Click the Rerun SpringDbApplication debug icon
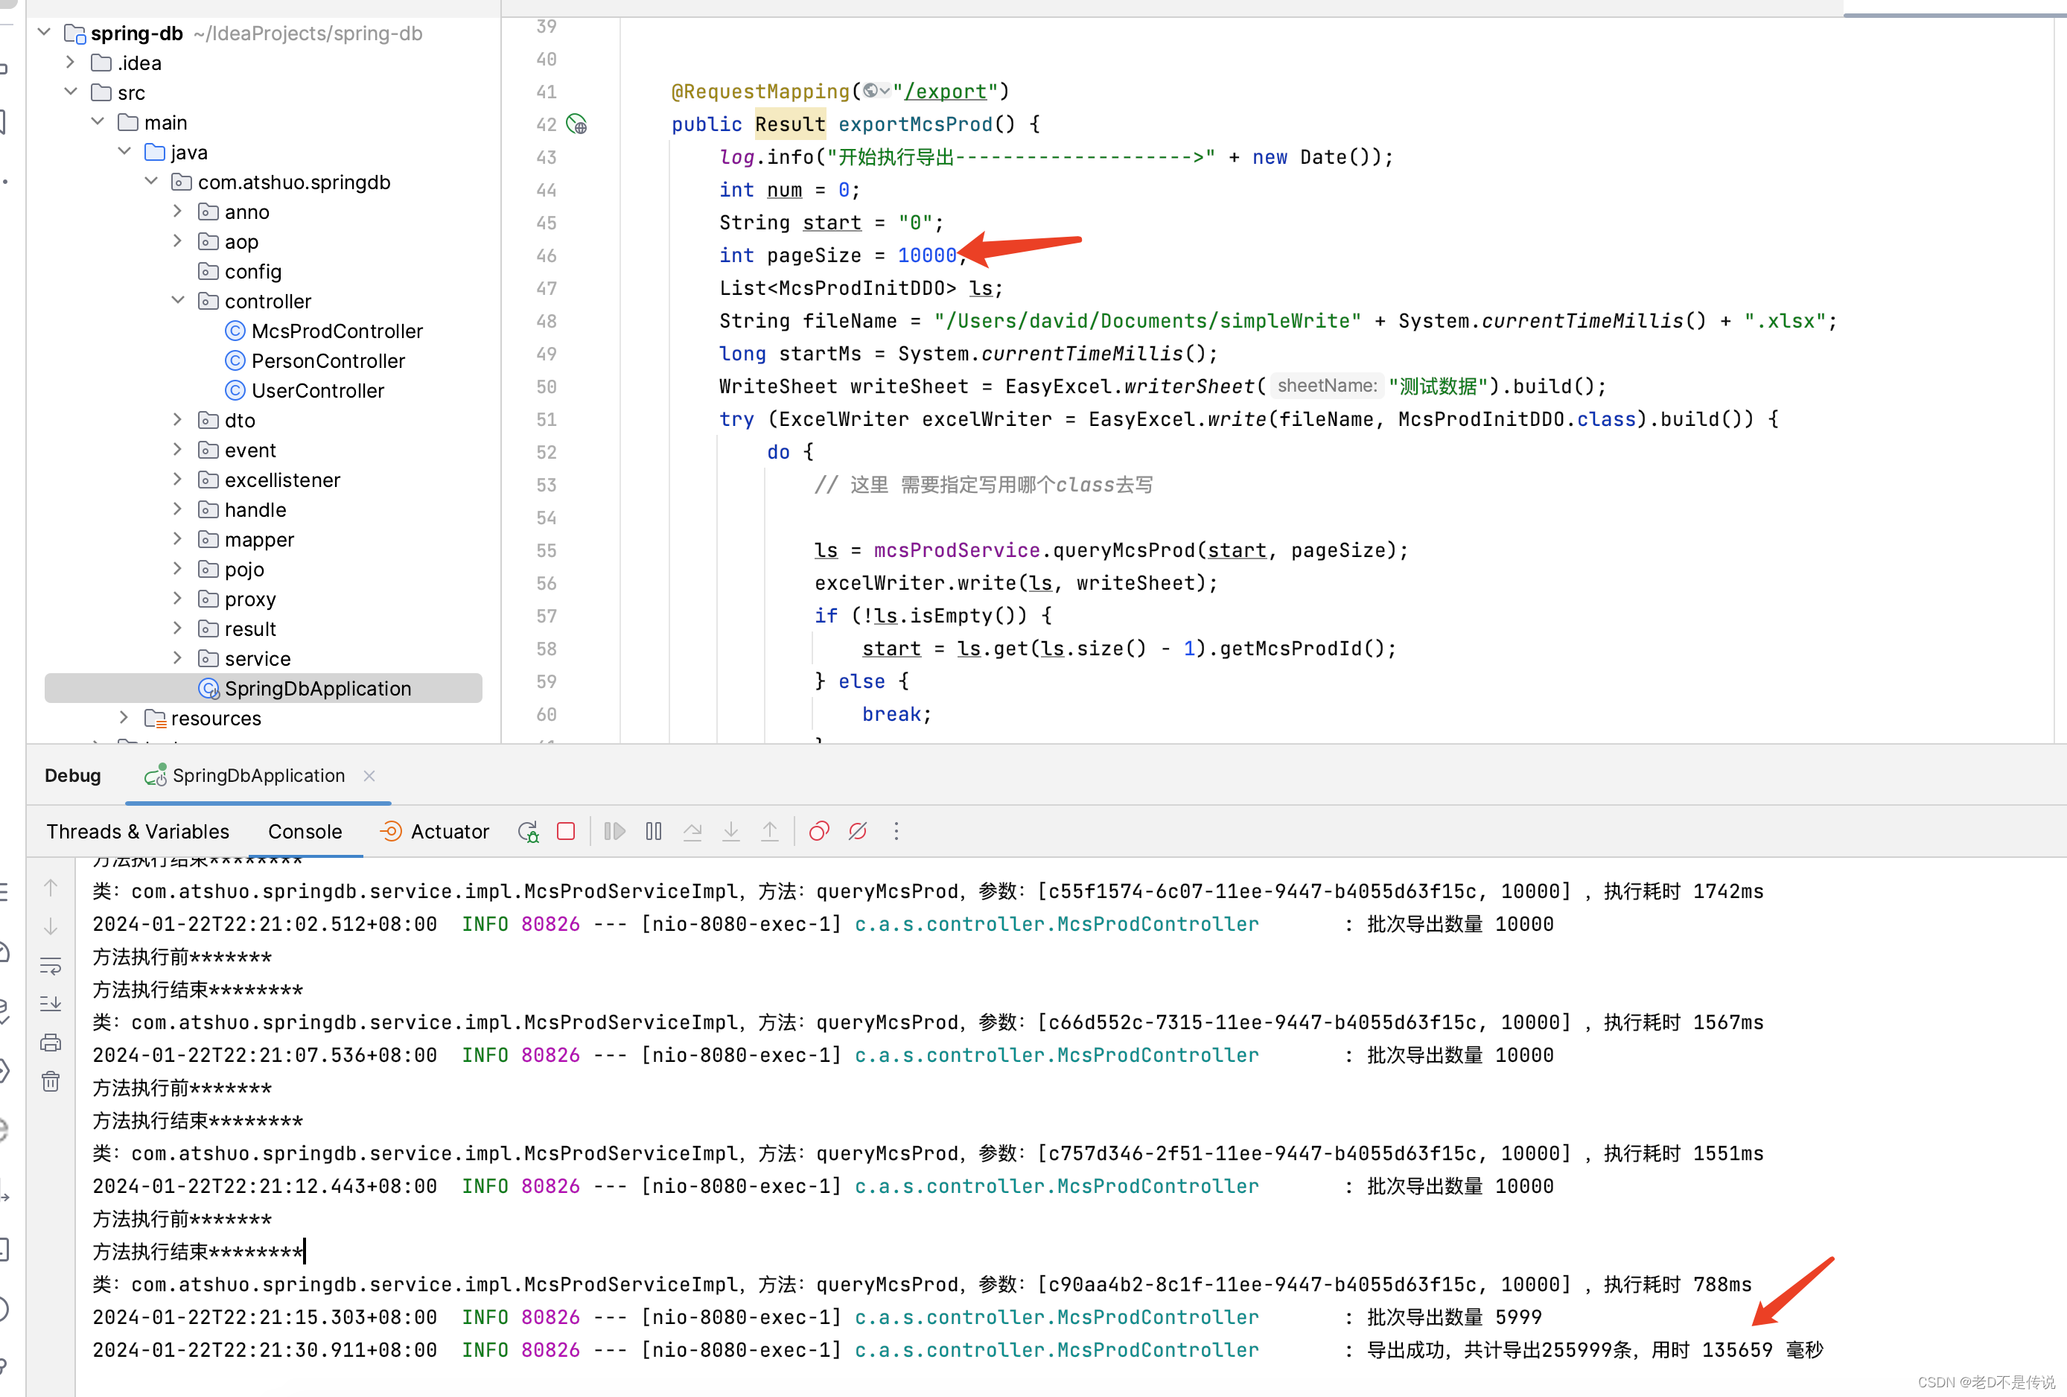 [529, 832]
